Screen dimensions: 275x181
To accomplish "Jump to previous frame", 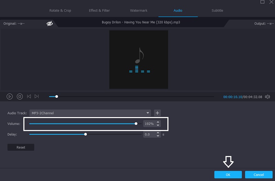I will pyautogui.click(x=29, y=97).
